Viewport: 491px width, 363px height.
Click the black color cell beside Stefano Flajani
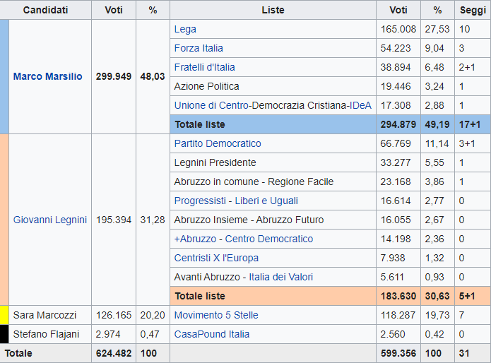(4, 334)
